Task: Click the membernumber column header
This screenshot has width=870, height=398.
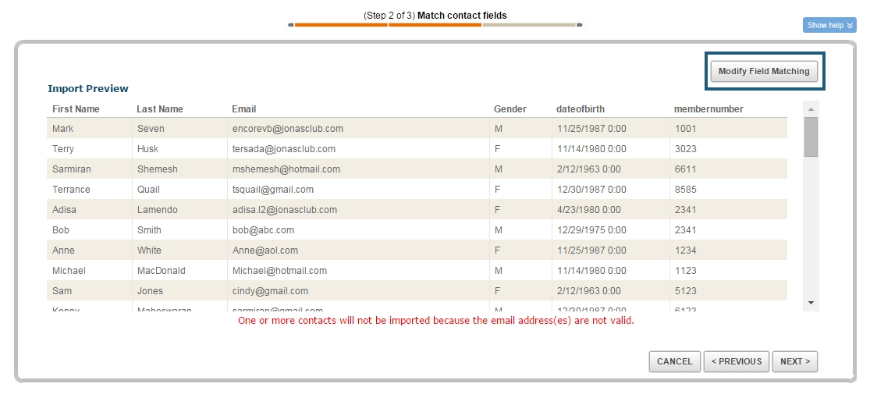Action: tap(708, 109)
